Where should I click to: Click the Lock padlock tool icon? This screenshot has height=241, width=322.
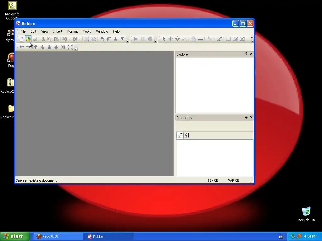pyautogui.click(x=193, y=39)
